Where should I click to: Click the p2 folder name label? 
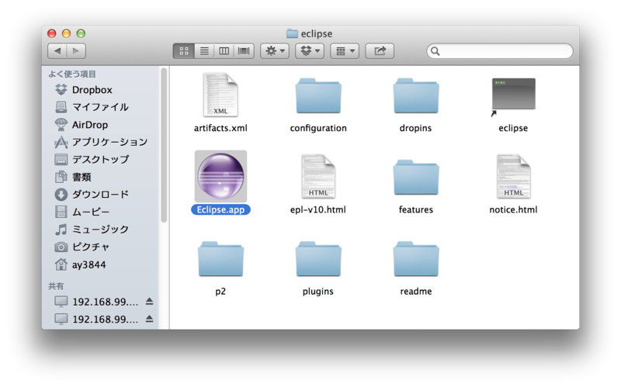220,292
